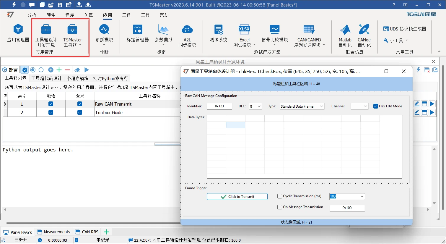
Task: Open A2L同步模块 sync module
Action: click(x=187, y=35)
